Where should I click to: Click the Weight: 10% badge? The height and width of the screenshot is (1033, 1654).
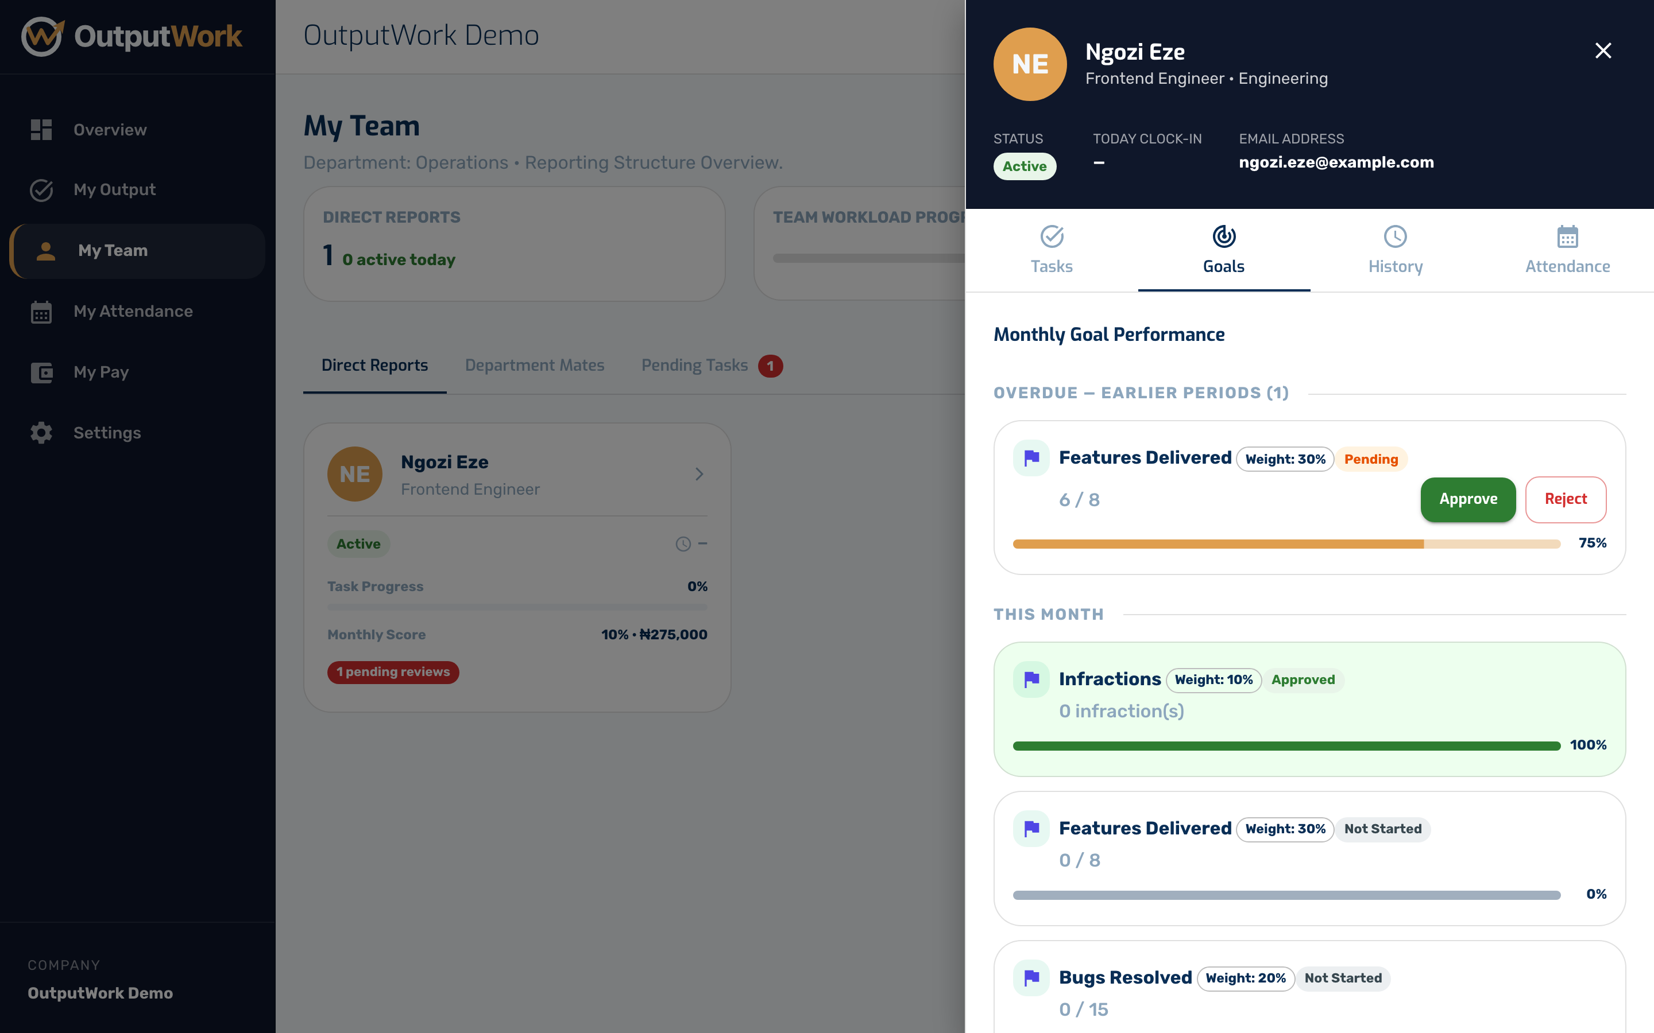pos(1213,680)
